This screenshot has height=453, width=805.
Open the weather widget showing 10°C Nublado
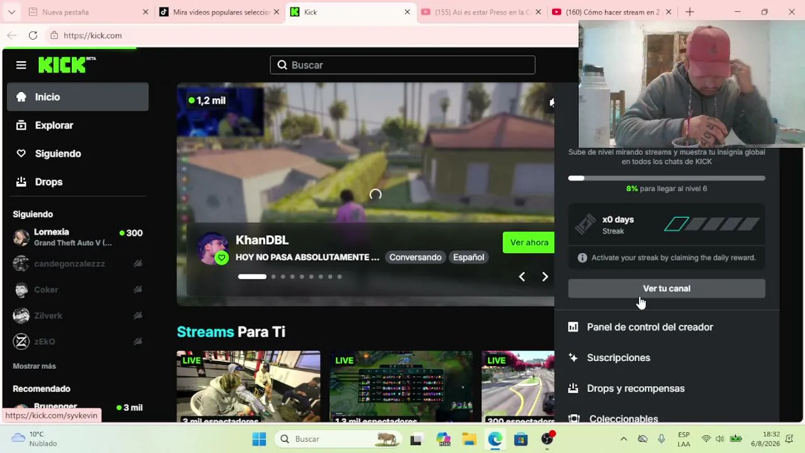[35, 439]
